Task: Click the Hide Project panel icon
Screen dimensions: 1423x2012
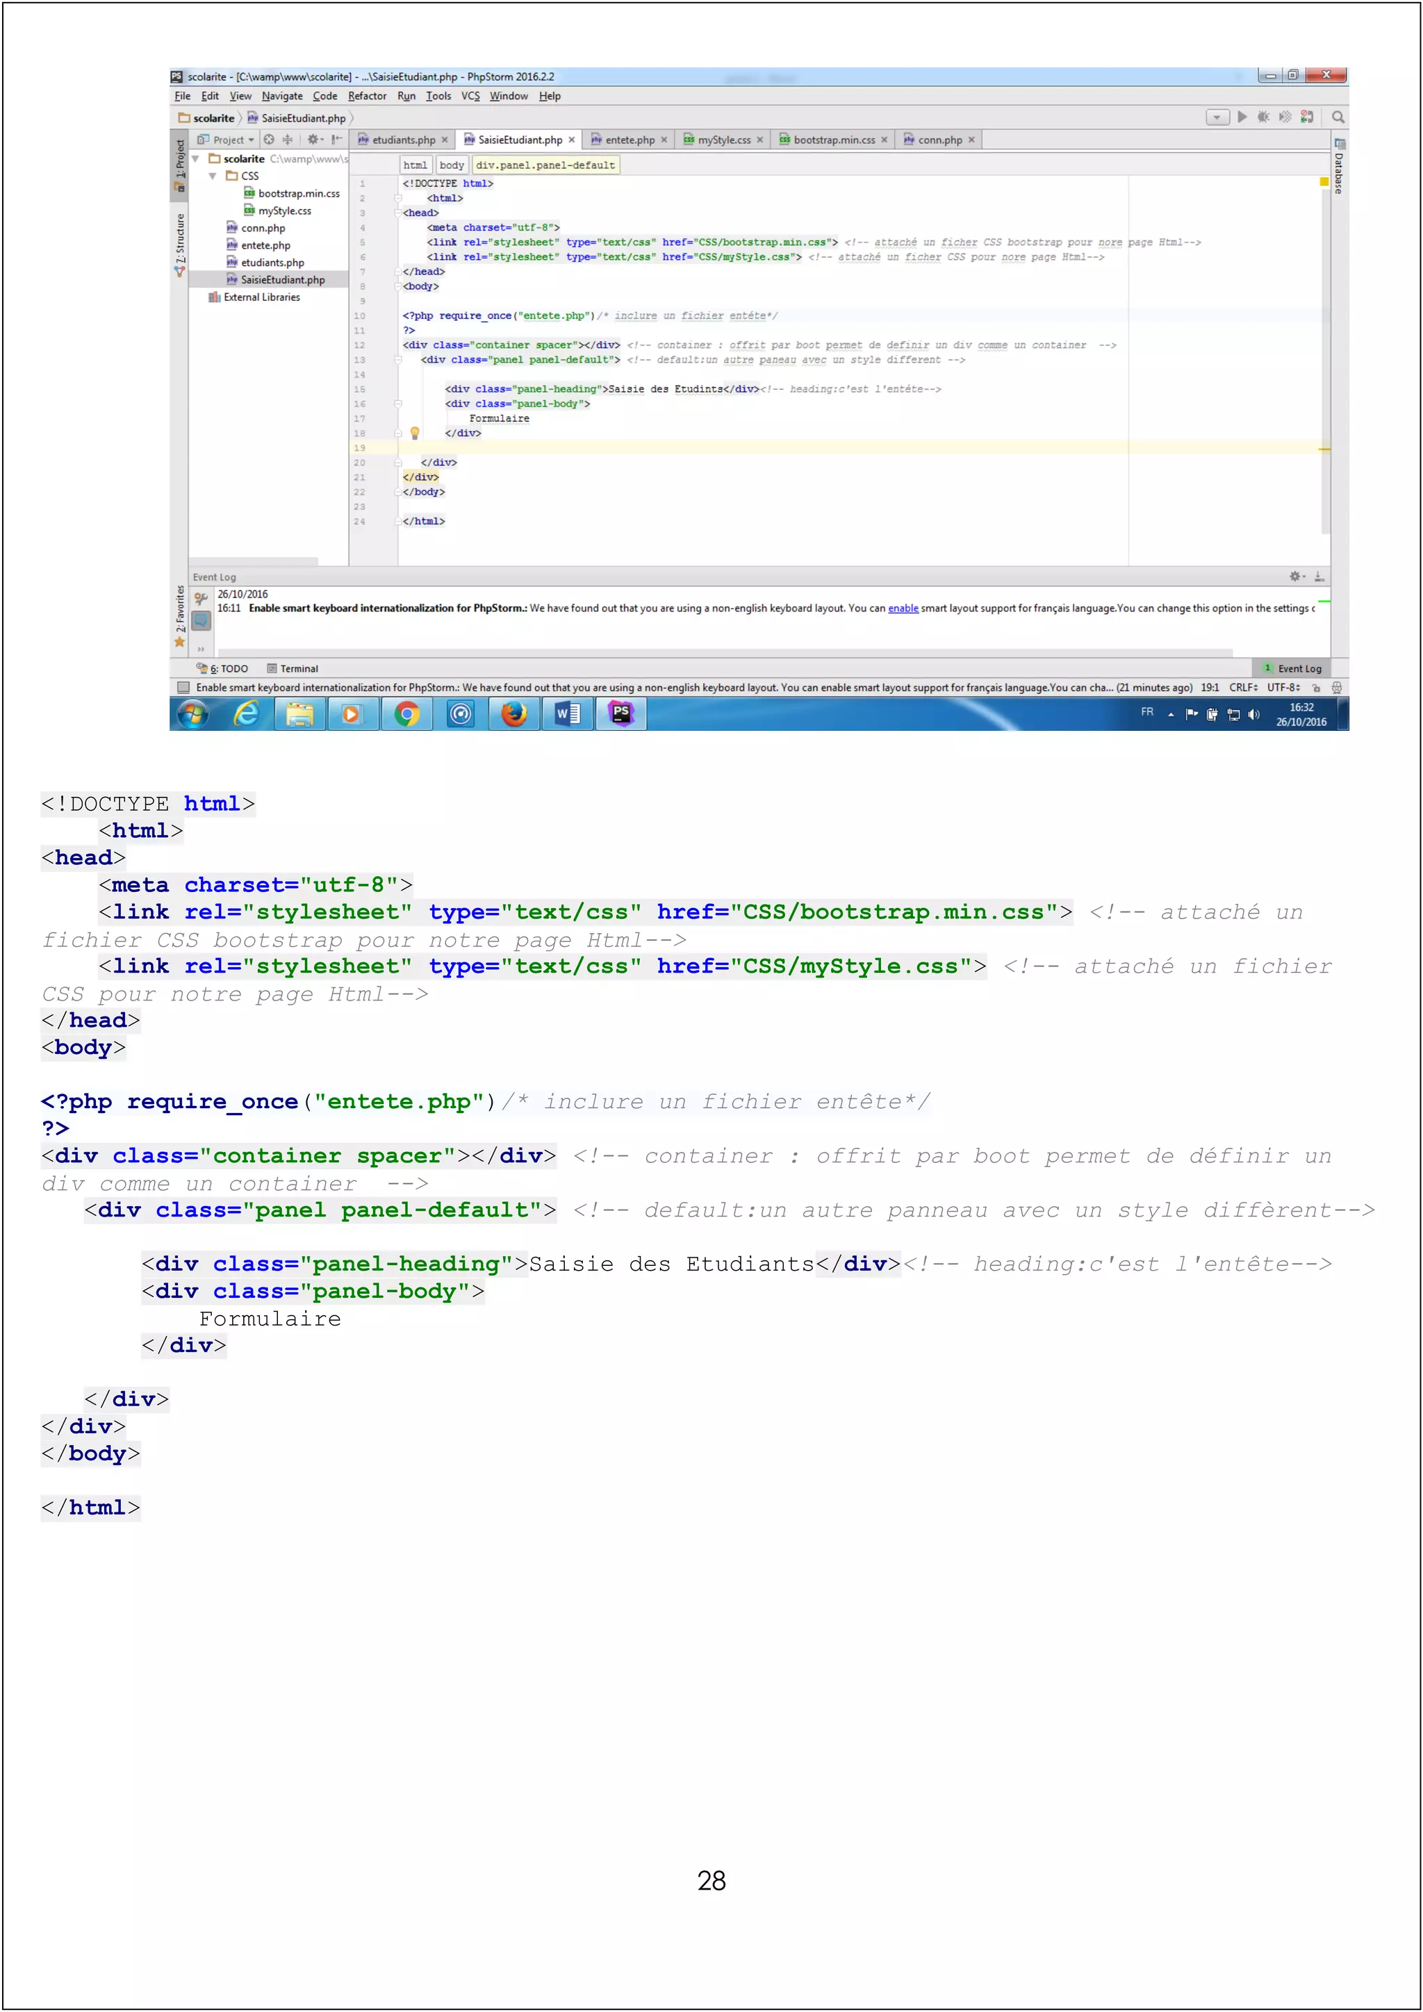Action: tap(336, 140)
